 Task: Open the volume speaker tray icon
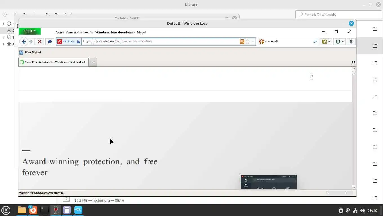pos(362,210)
